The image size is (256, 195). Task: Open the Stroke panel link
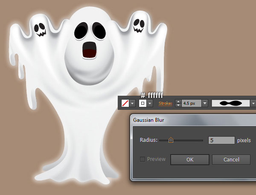tap(165, 103)
